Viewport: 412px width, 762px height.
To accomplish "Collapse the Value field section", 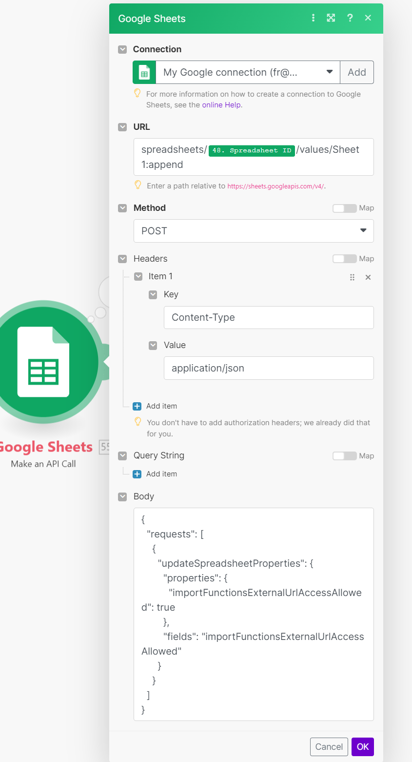I will [x=153, y=345].
